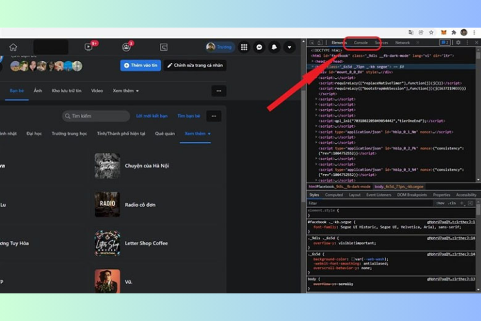Click the 'Chỉnh sửa trang cá nhân' button
Screen dimensions: 481x321
point(194,65)
